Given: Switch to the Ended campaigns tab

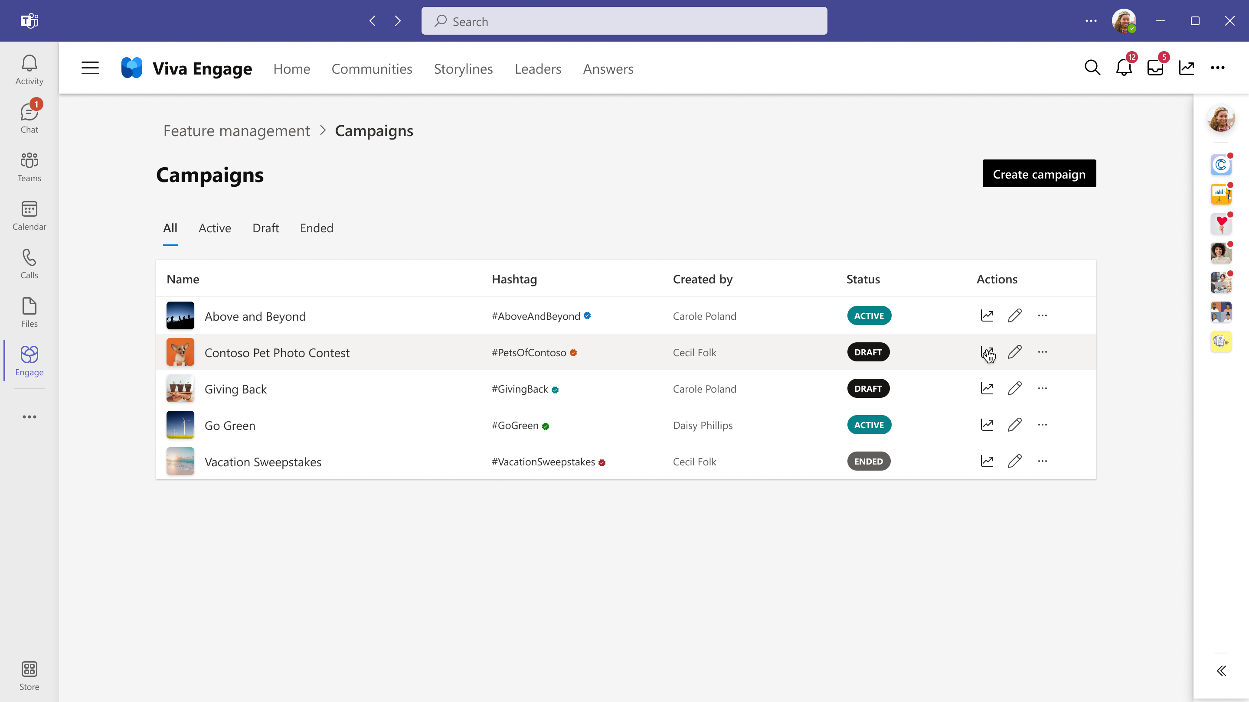Looking at the screenshot, I should (316, 228).
